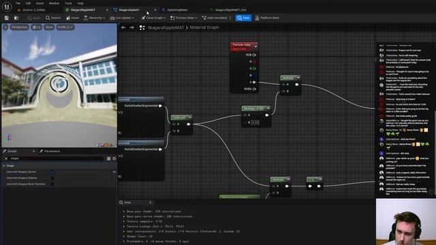This screenshot has width=436, height=245.
Task: Click the upper RadialGradientExponential output pin
Action: point(160,105)
